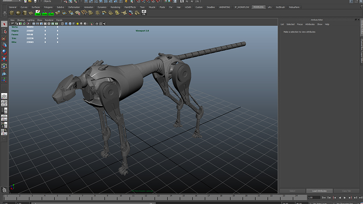Screen dimensions: 363x204
Task: Choose the Move tool in the toolbox
Action: (4, 45)
